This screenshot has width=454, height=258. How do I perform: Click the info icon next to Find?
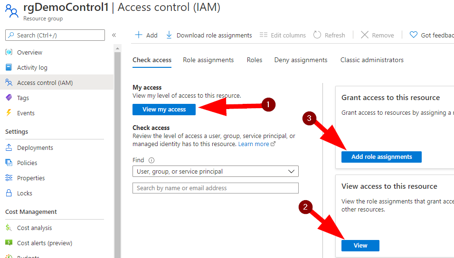(151, 160)
